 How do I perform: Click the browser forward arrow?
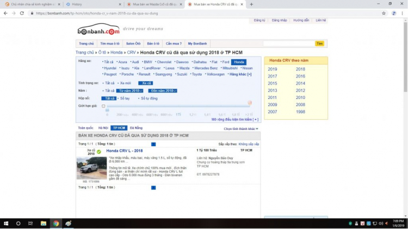coord(14,13)
